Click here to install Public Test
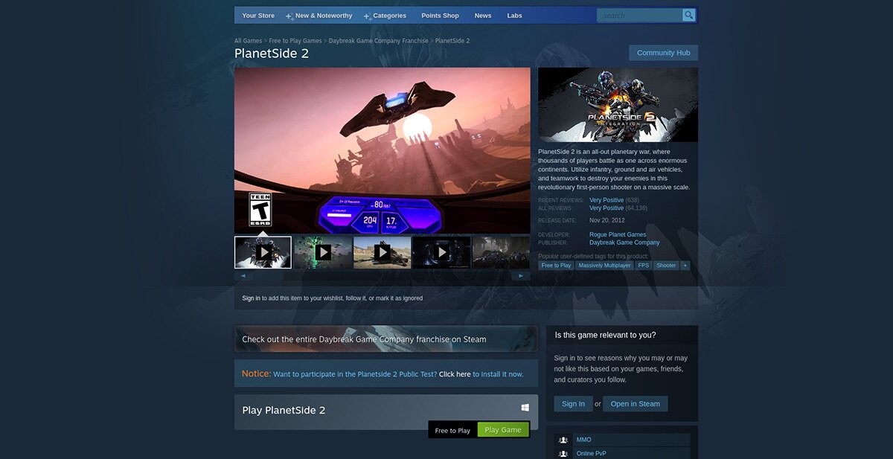The width and height of the screenshot is (893, 459). pyautogui.click(x=455, y=374)
